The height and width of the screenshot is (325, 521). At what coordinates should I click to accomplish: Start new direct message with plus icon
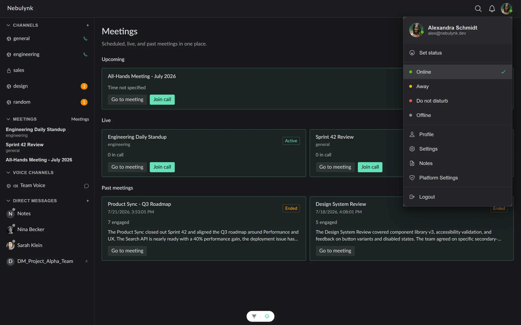point(88,201)
